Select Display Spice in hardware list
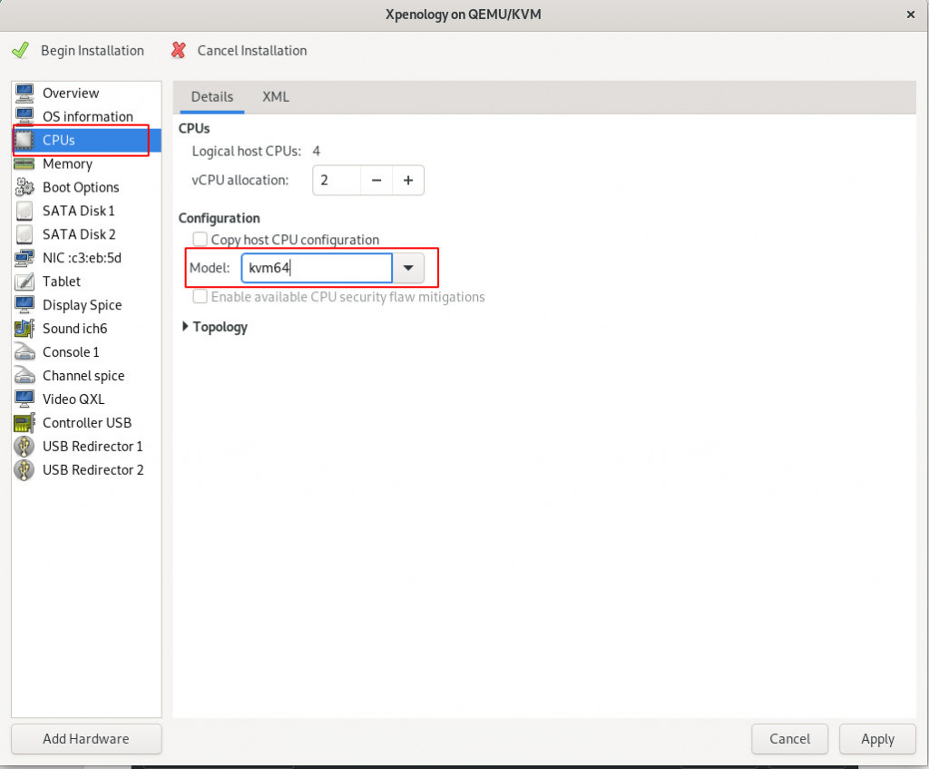The image size is (929, 769). 86,305
